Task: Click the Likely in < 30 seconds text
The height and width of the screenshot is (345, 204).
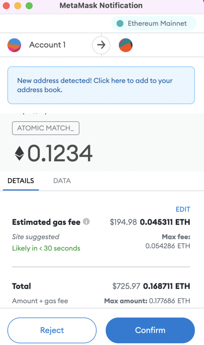Action: (46, 248)
